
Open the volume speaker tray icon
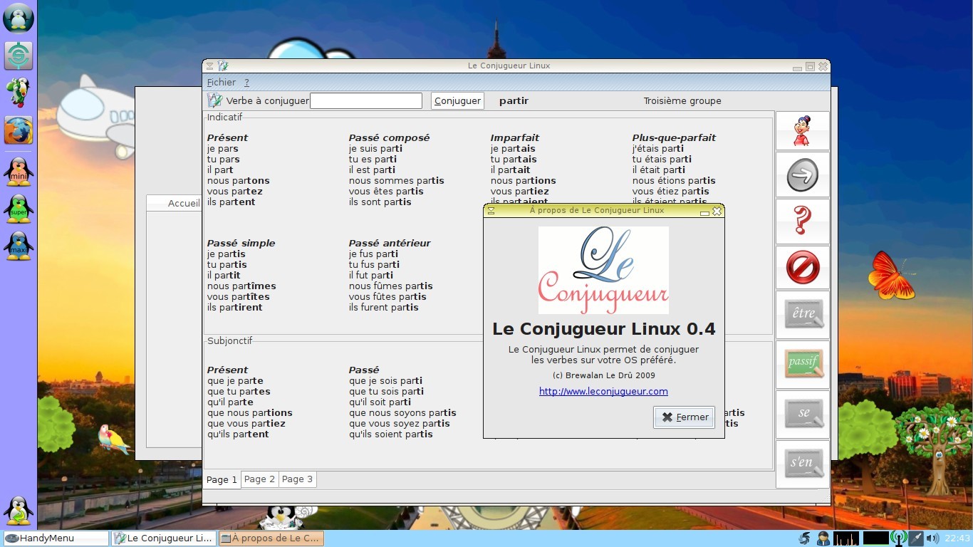(932, 538)
